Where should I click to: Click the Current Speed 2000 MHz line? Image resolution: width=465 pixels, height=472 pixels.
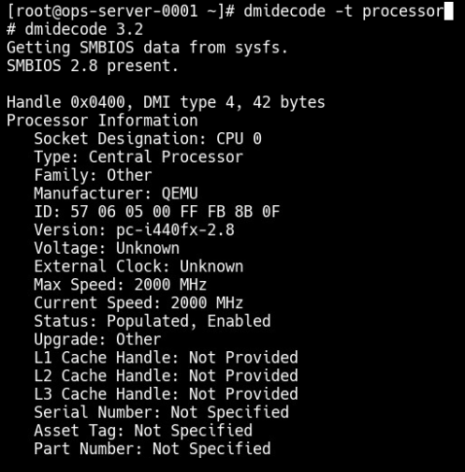138,303
